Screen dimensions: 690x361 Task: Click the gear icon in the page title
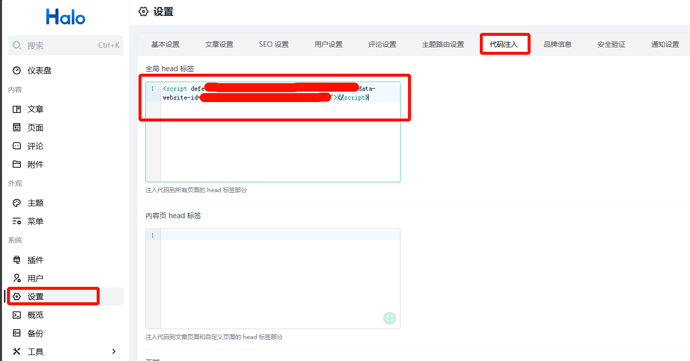[143, 12]
